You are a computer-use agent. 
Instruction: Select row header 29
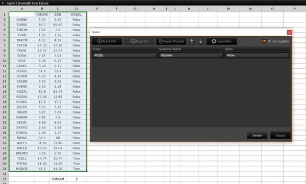(x=4, y=159)
